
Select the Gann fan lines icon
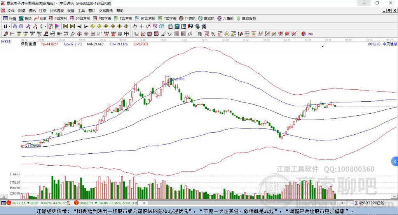143,34
